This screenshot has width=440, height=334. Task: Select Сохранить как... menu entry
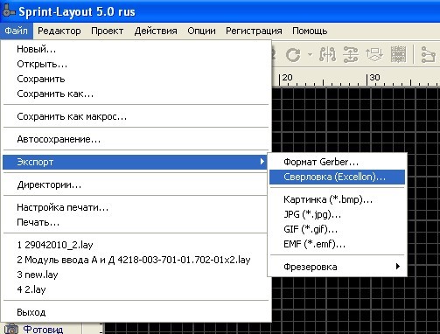pyautogui.click(x=136, y=94)
